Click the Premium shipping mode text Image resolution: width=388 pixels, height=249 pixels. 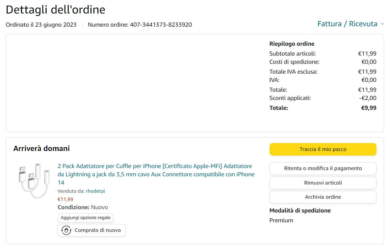coord(281,220)
